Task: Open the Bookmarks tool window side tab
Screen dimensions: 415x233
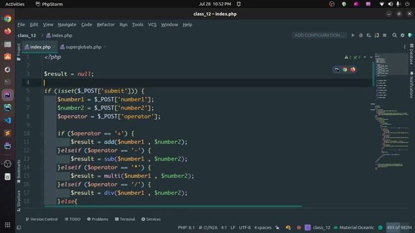Action: pos(19,171)
